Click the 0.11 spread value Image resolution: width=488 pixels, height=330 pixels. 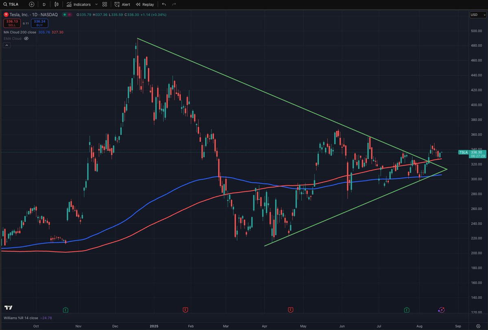point(25,23)
